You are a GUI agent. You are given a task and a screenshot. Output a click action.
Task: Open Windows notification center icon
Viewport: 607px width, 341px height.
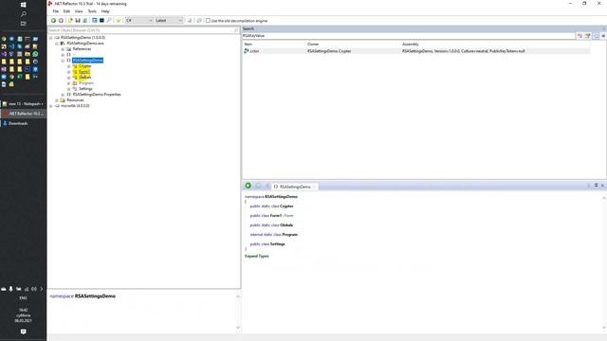point(23,332)
